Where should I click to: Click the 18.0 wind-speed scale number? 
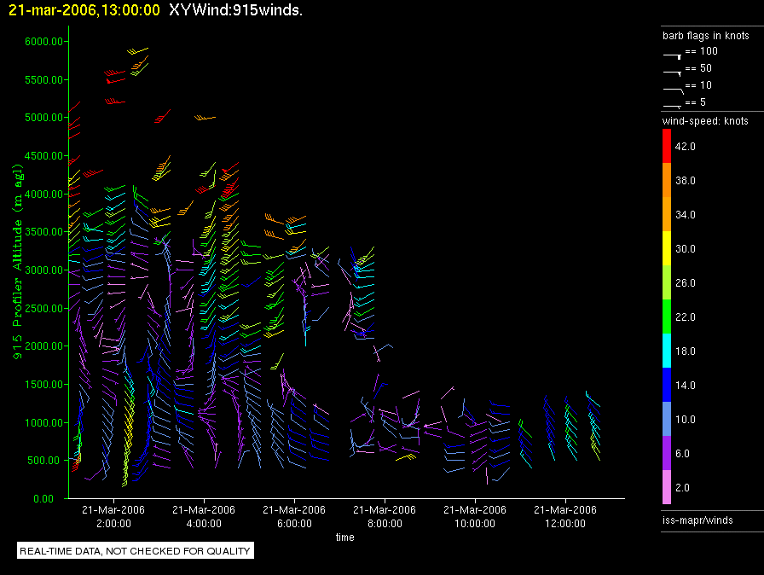[x=685, y=351]
